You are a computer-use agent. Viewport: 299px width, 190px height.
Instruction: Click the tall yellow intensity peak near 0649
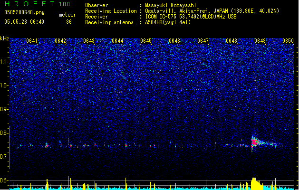tap(257, 184)
